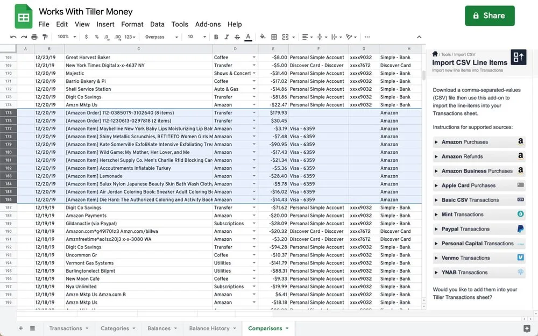Screen dimensions: 538x336
Task: Expand Venmo Transactions instructions
Action: tap(479, 258)
